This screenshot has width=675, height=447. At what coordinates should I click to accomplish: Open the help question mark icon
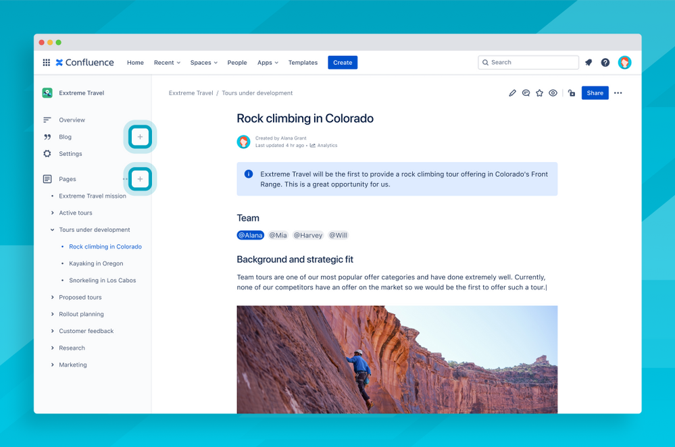pos(605,62)
